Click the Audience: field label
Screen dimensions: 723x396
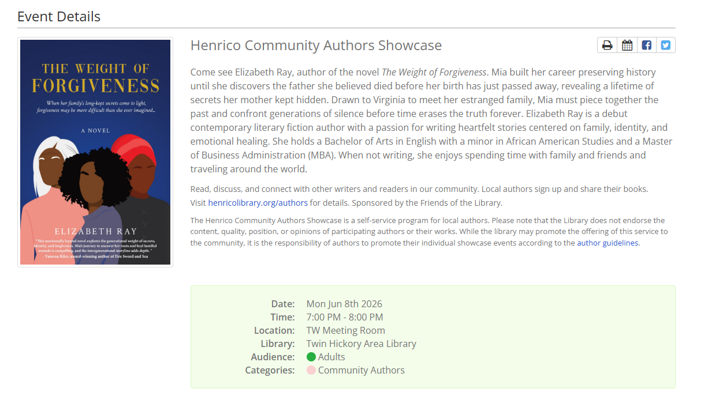tap(273, 357)
